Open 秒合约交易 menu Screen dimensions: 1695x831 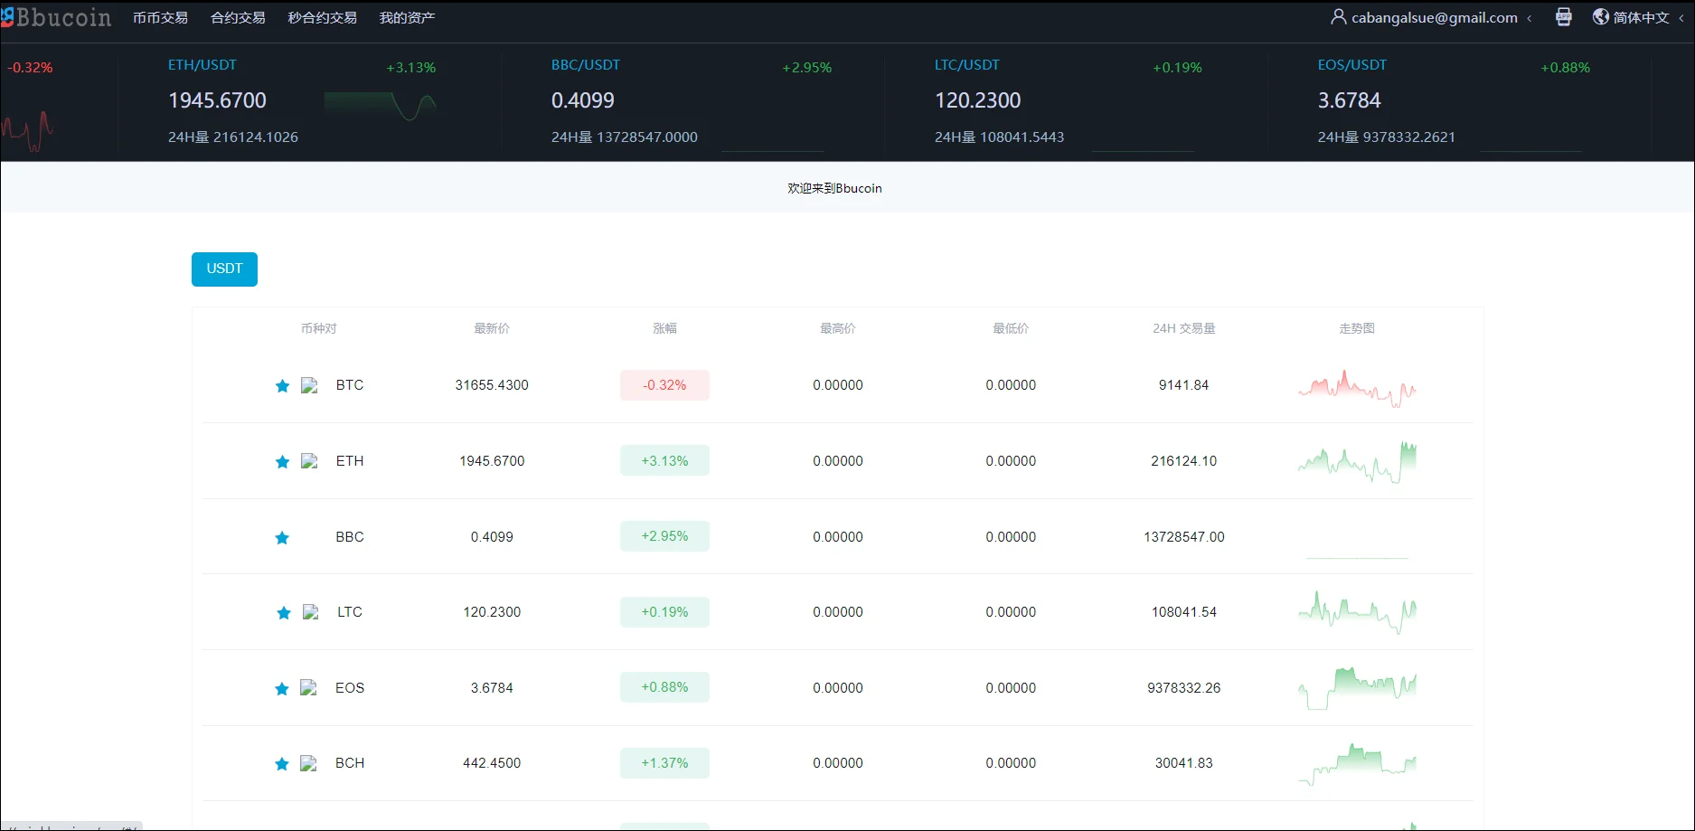322,18
